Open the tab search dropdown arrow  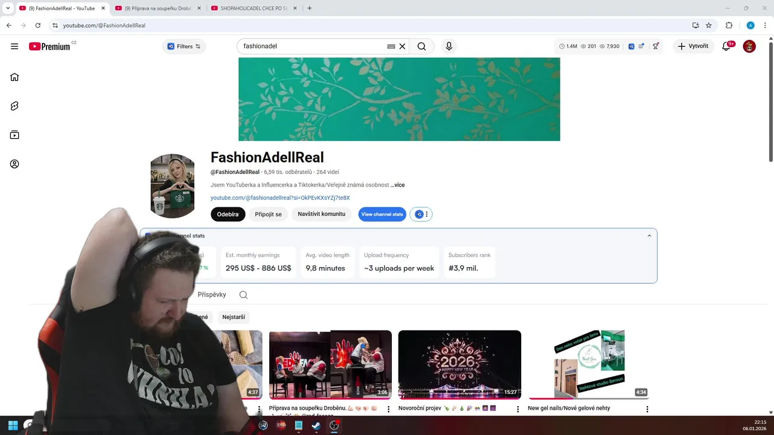point(8,8)
